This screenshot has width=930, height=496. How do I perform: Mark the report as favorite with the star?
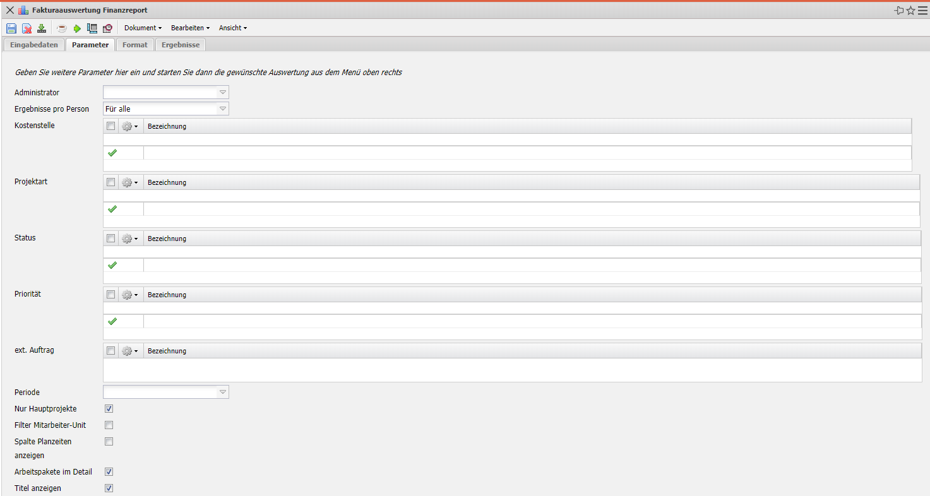click(x=910, y=10)
